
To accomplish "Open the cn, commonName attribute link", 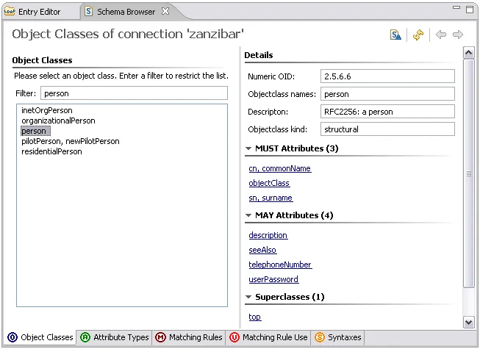I will point(280,168).
